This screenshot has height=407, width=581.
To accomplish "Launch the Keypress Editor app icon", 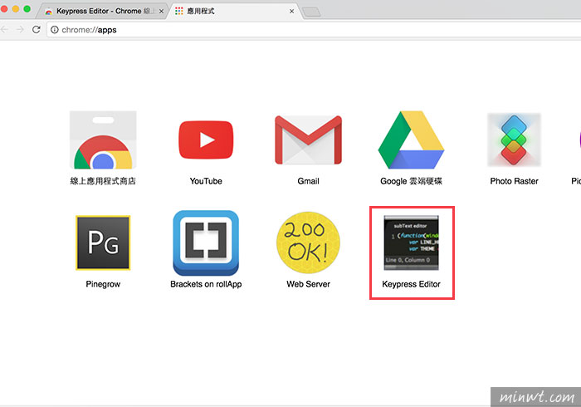I will point(411,243).
